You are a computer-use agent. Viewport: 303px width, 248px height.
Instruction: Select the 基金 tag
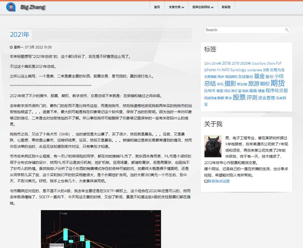[259, 76]
